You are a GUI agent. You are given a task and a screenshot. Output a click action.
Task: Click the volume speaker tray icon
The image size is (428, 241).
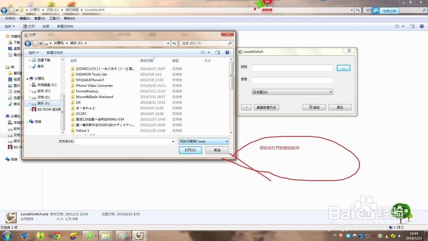(400, 235)
